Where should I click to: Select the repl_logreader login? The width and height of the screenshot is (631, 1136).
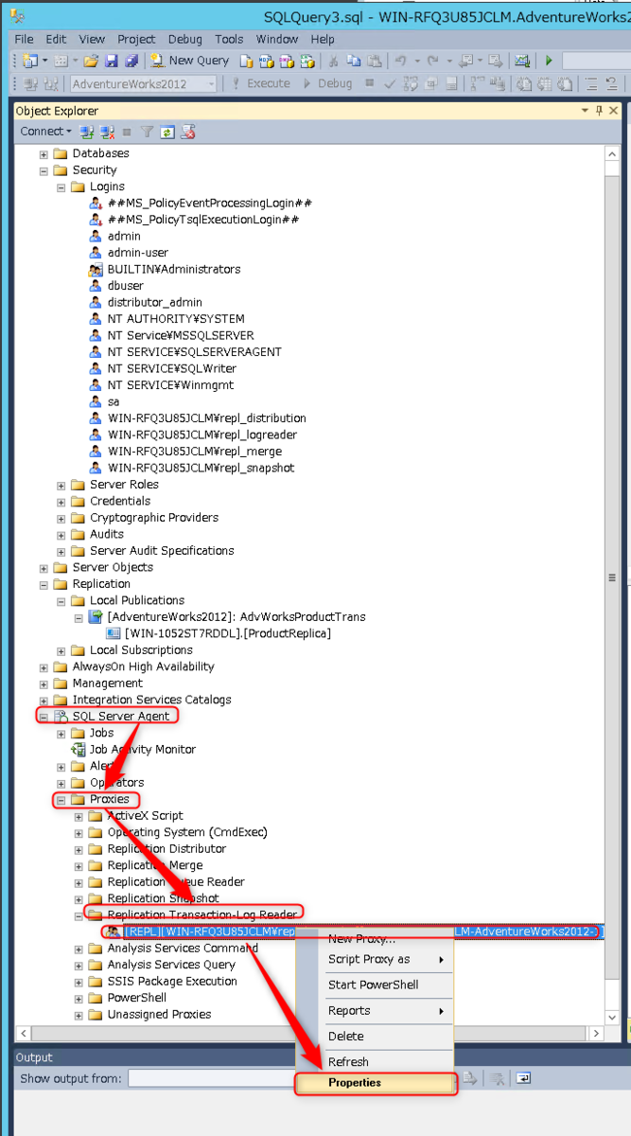coord(204,435)
